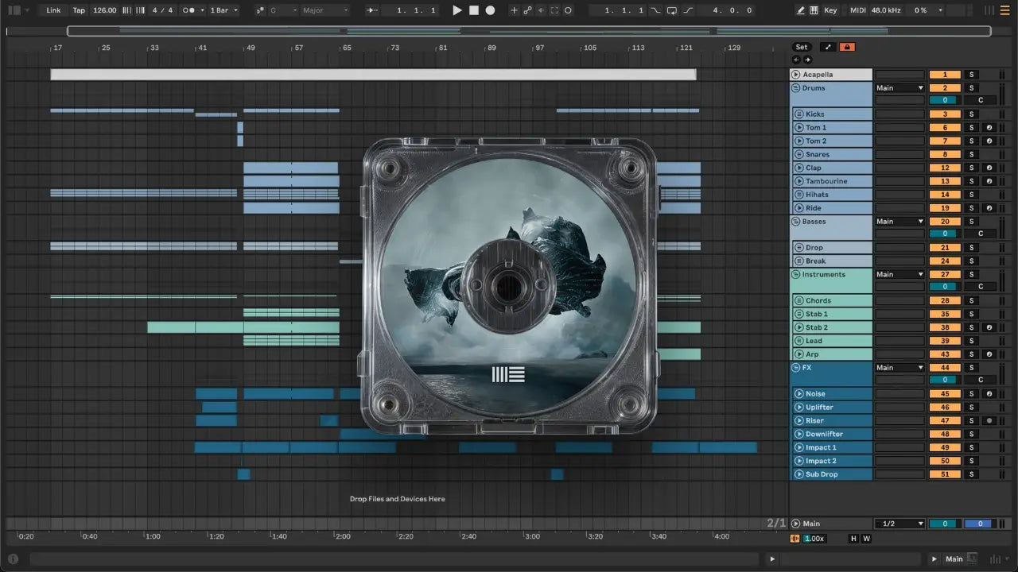Image resolution: width=1018 pixels, height=572 pixels.
Task: Toggle the Draw Mode pencil icon
Action: (800, 10)
